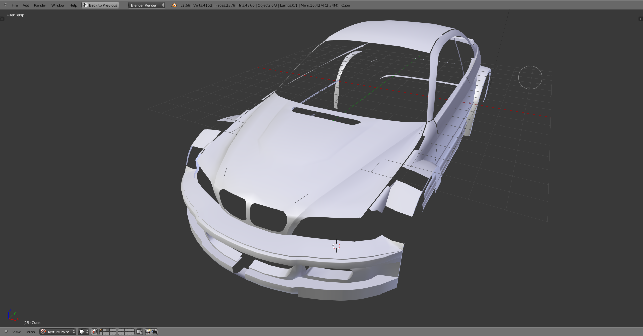Open the Window menu
643x336 pixels.
pyautogui.click(x=58, y=5)
